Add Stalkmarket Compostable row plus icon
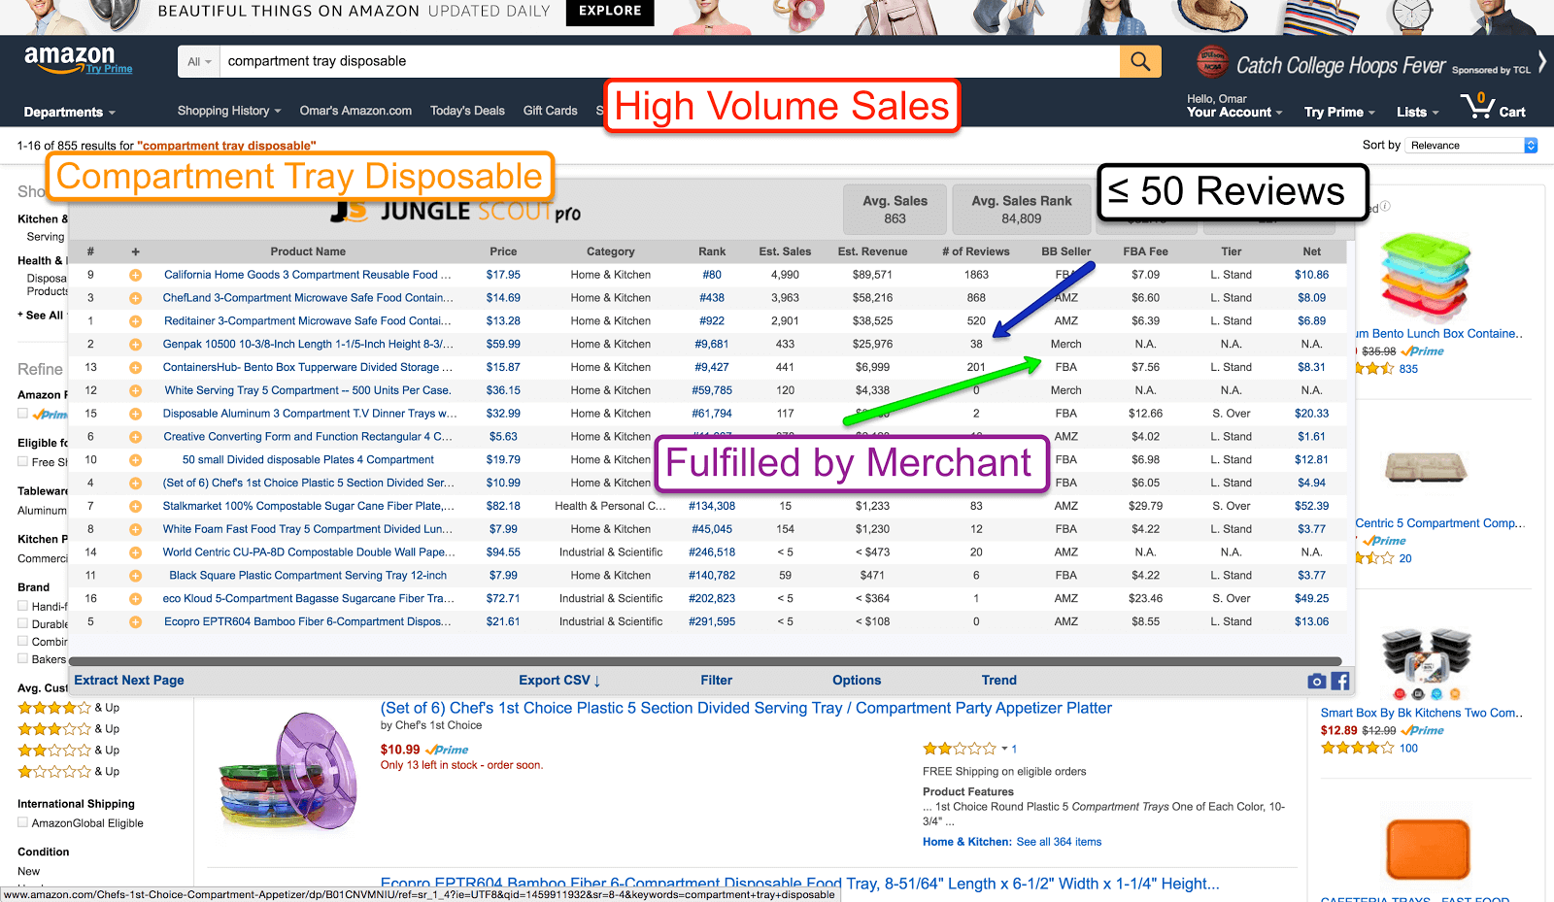Viewport: 1554px width, 902px height. (135, 507)
